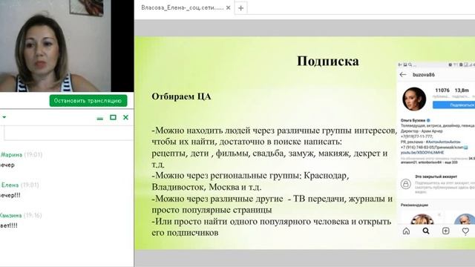Open the Instagram heart activity icon

pos(465,231)
